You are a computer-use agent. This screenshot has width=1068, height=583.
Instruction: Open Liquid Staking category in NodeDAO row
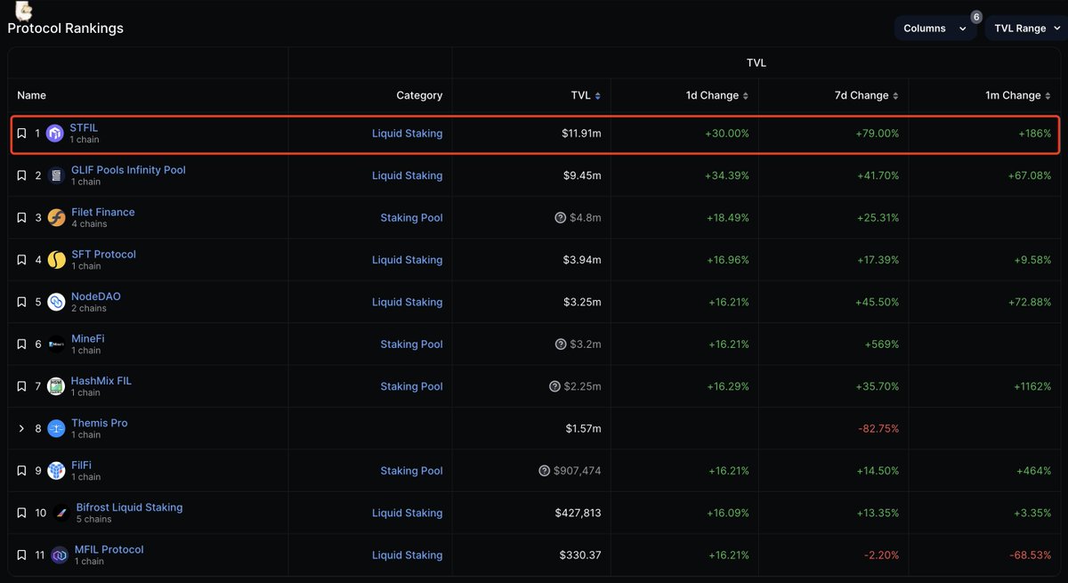[407, 303]
